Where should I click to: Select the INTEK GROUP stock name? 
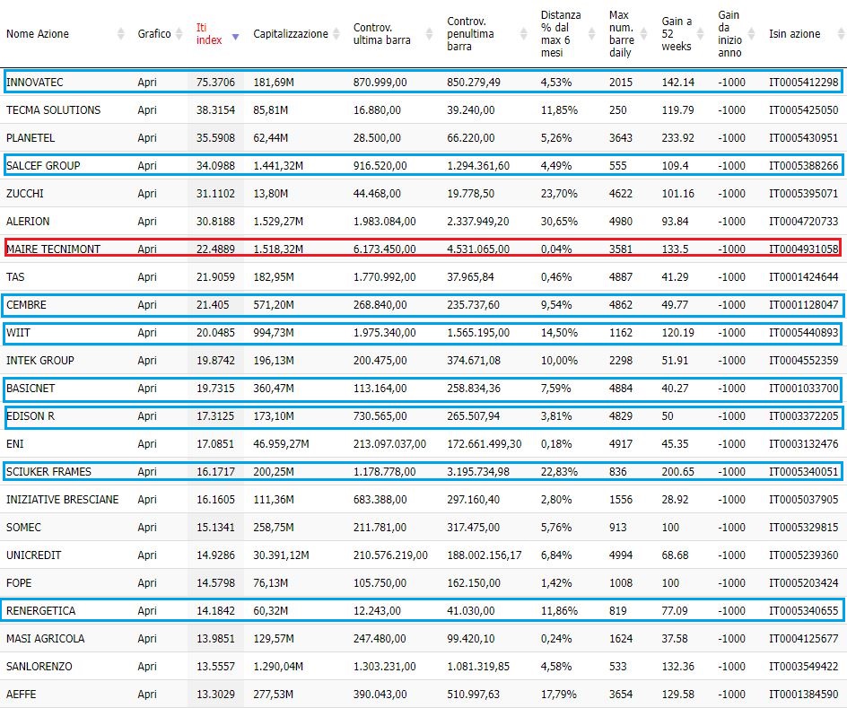pyautogui.click(x=40, y=360)
